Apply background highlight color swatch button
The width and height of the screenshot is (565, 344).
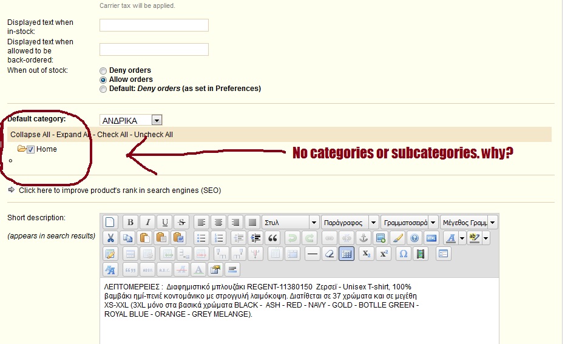click(x=475, y=238)
